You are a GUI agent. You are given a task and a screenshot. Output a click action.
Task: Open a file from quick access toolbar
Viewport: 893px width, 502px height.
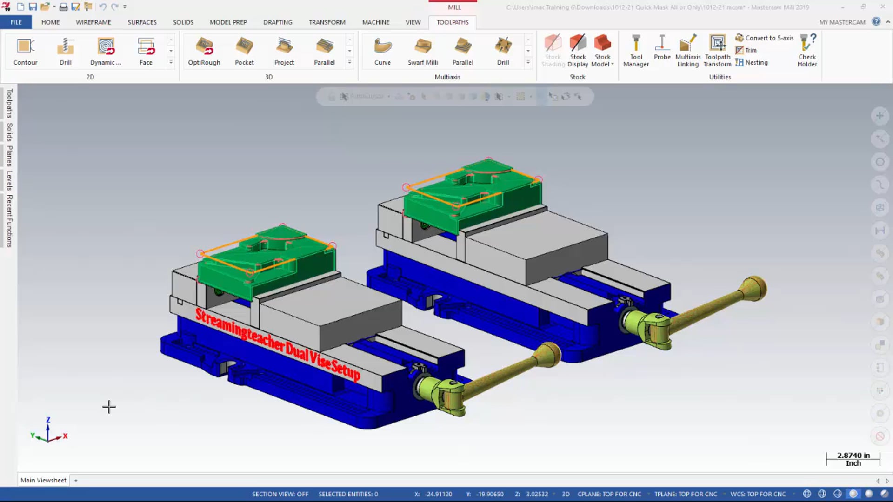45,7
